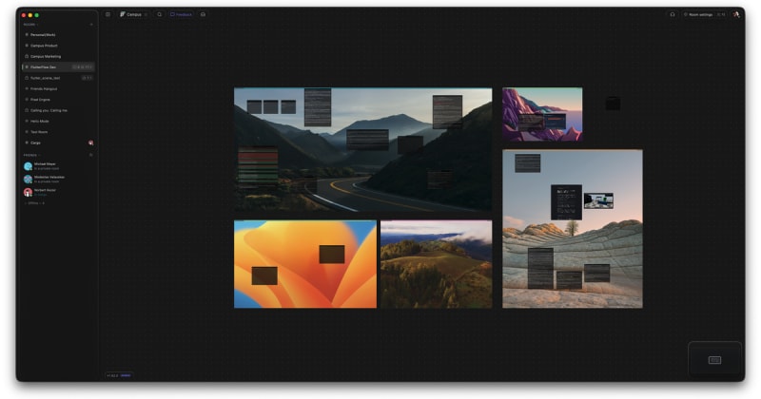Select the Personal(Work) room
761x399 pixels.
(x=58, y=35)
